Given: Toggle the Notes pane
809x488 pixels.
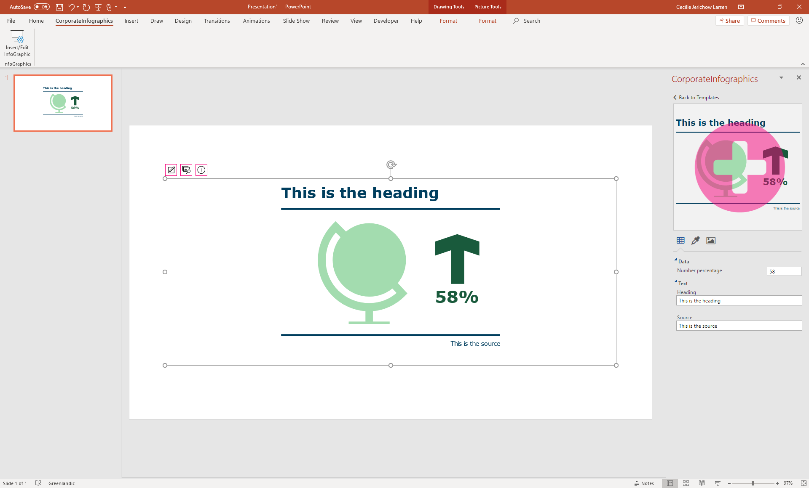Looking at the screenshot, I should (x=644, y=483).
